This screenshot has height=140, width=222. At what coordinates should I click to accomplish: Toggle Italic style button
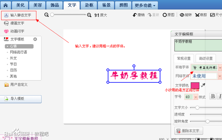220,96
